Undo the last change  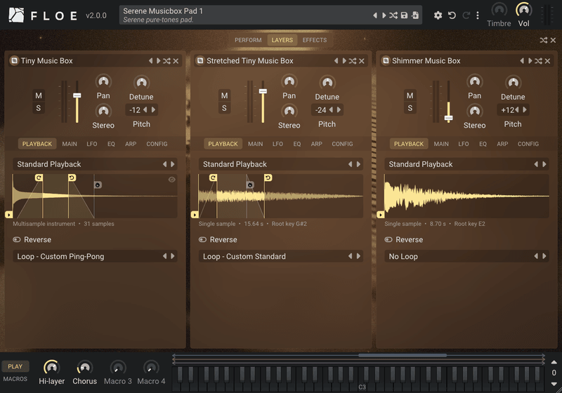tap(452, 15)
